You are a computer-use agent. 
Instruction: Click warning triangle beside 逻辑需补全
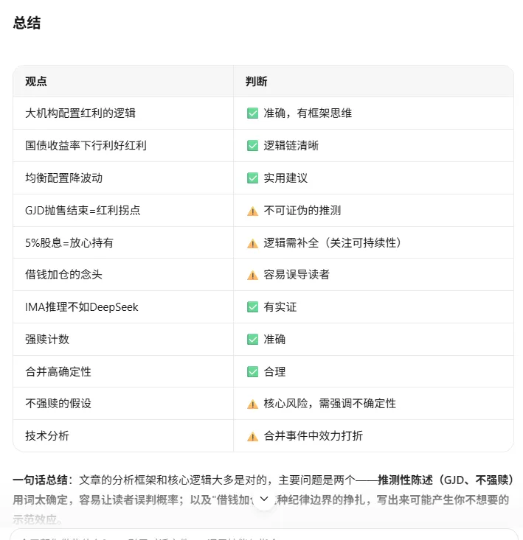(253, 243)
